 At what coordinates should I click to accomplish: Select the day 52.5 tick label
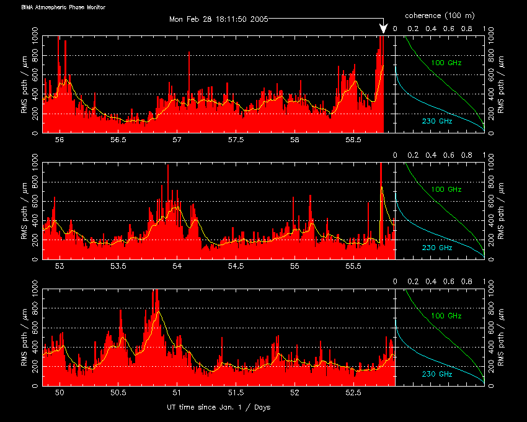353,393
